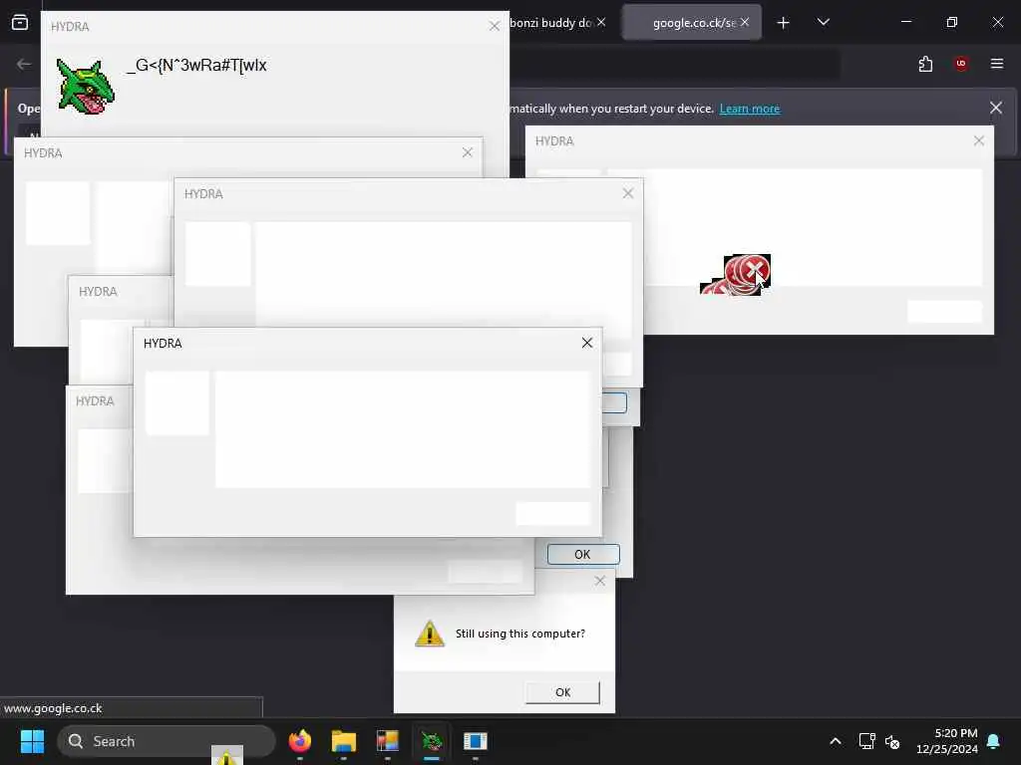This screenshot has width=1021, height=765.
Task: Show hidden system tray icons
Action: click(x=836, y=741)
